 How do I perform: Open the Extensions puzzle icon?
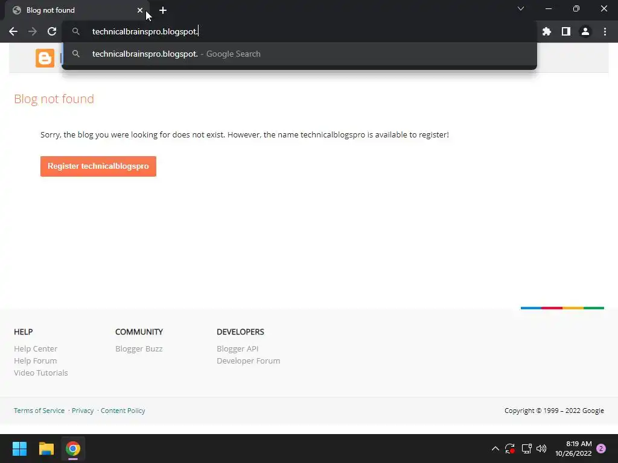547,31
